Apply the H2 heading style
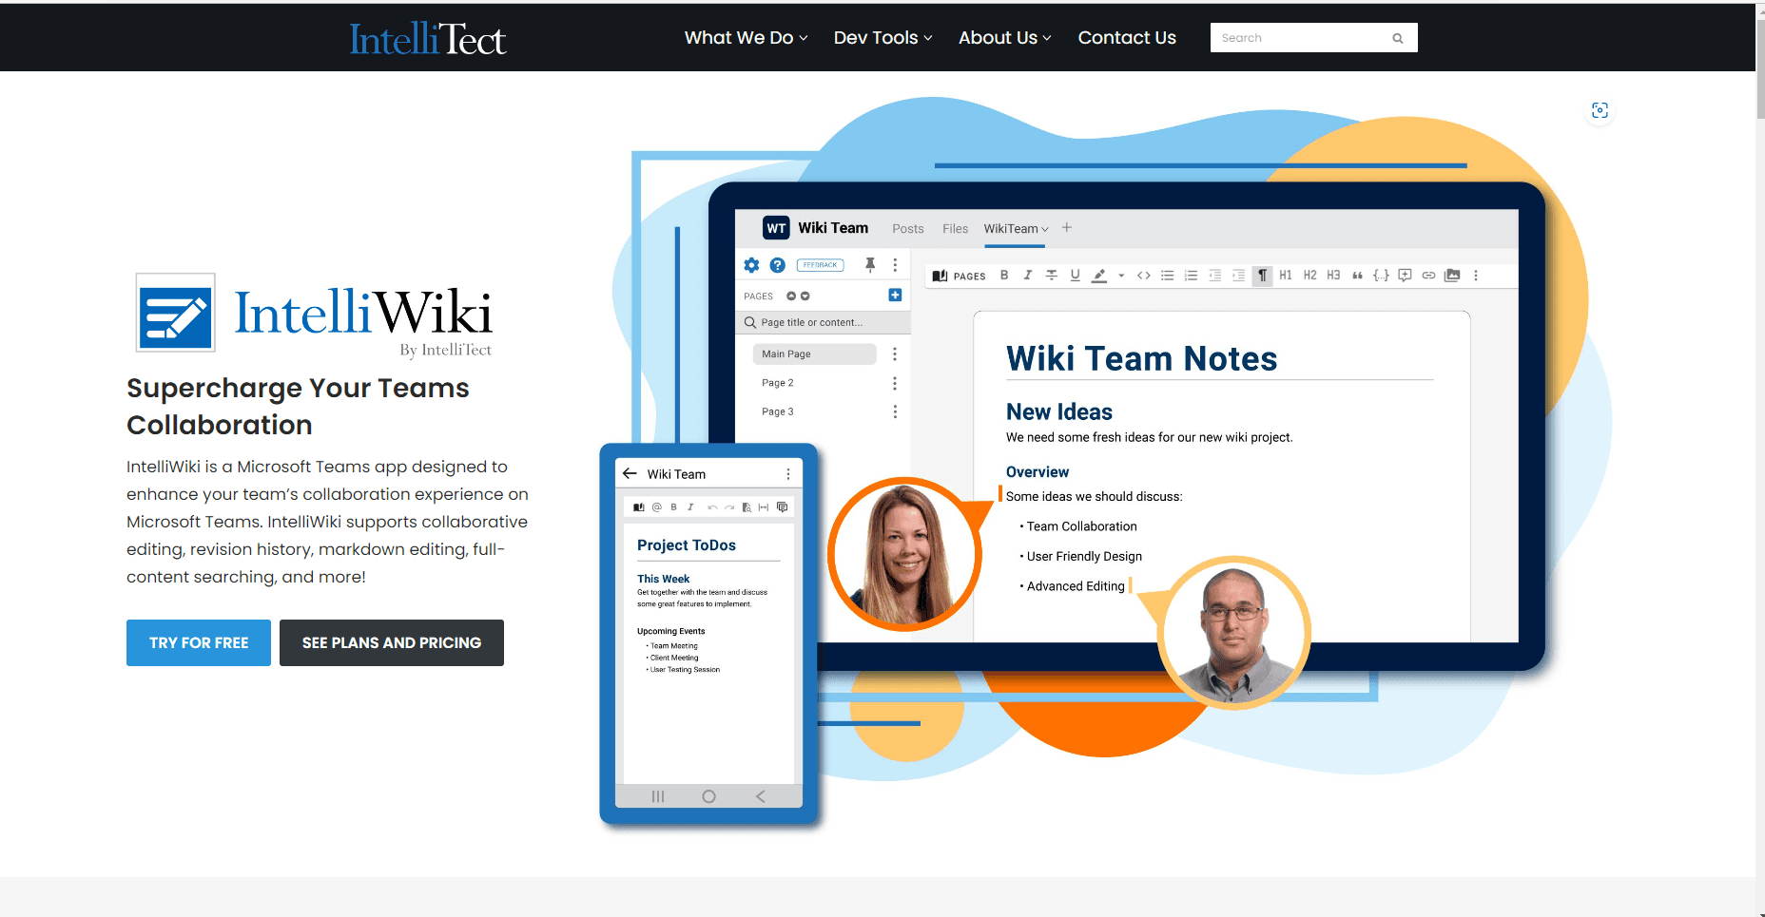 [x=1309, y=276]
